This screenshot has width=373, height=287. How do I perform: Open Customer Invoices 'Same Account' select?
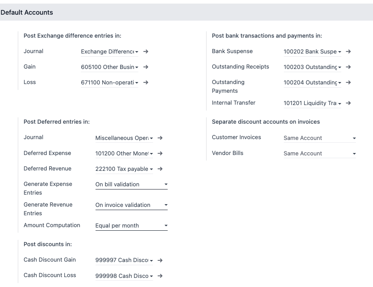(x=319, y=138)
